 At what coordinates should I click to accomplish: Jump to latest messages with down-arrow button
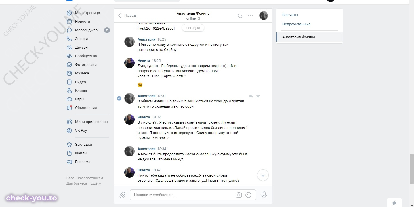[263, 175]
